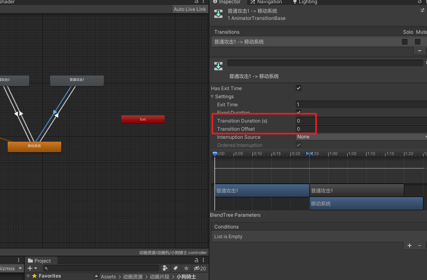427x280 pixels.
Task: Toggle Mute checkbox for 普通攻击1 transition
Action: [417, 42]
